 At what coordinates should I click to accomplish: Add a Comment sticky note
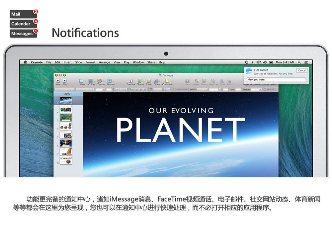coord(167,81)
